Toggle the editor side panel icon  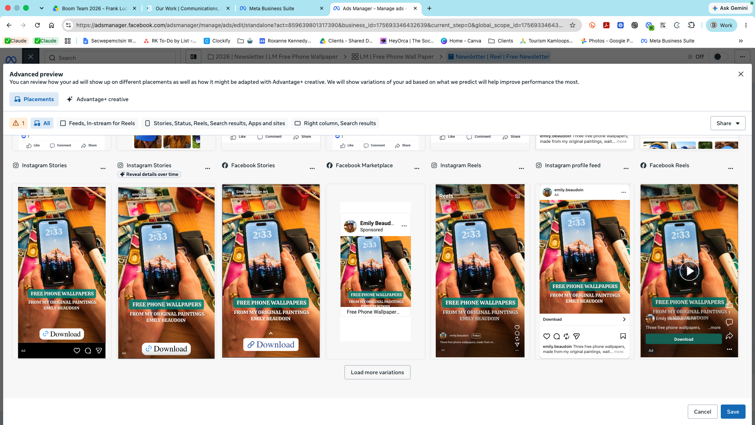coord(193,57)
